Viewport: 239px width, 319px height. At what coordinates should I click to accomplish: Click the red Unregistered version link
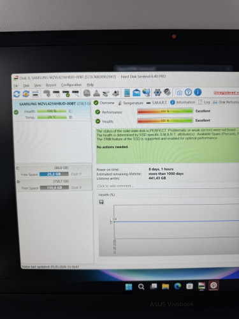coord(226,93)
